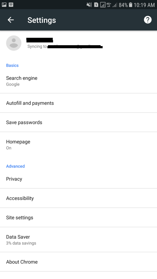Tap the 4G+ signal indicator
The image size is (157, 279).
(108, 5)
